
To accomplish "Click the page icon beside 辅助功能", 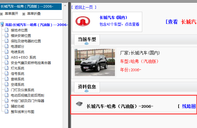I will tap(7, 106).
